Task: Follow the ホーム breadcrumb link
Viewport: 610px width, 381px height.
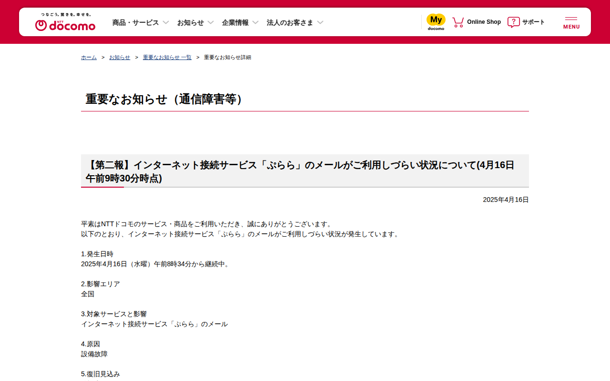Action: [x=89, y=57]
